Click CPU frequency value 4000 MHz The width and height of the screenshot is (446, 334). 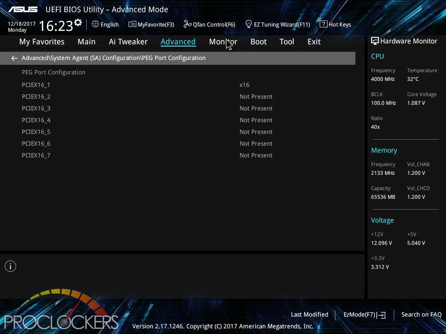(x=383, y=79)
